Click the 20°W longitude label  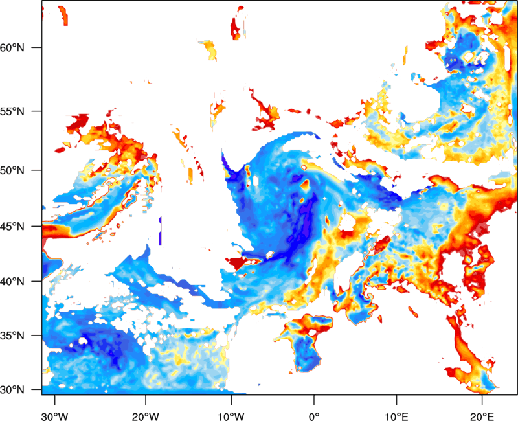coord(145,416)
